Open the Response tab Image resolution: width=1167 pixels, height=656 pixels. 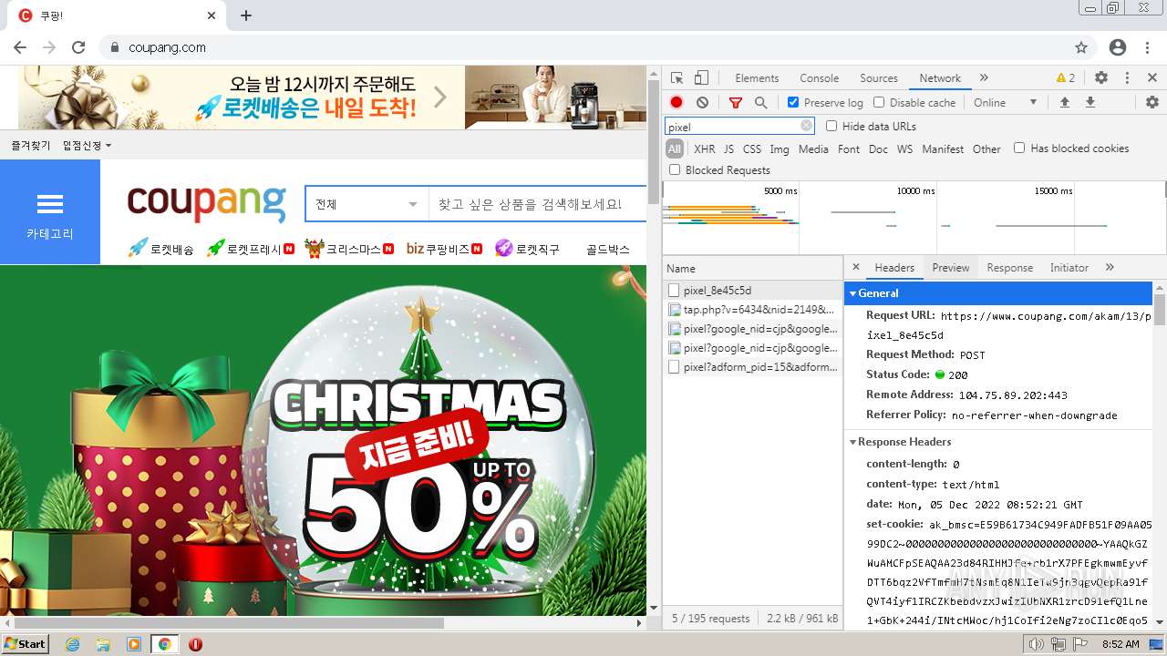pyautogui.click(x=1009, y=268)
